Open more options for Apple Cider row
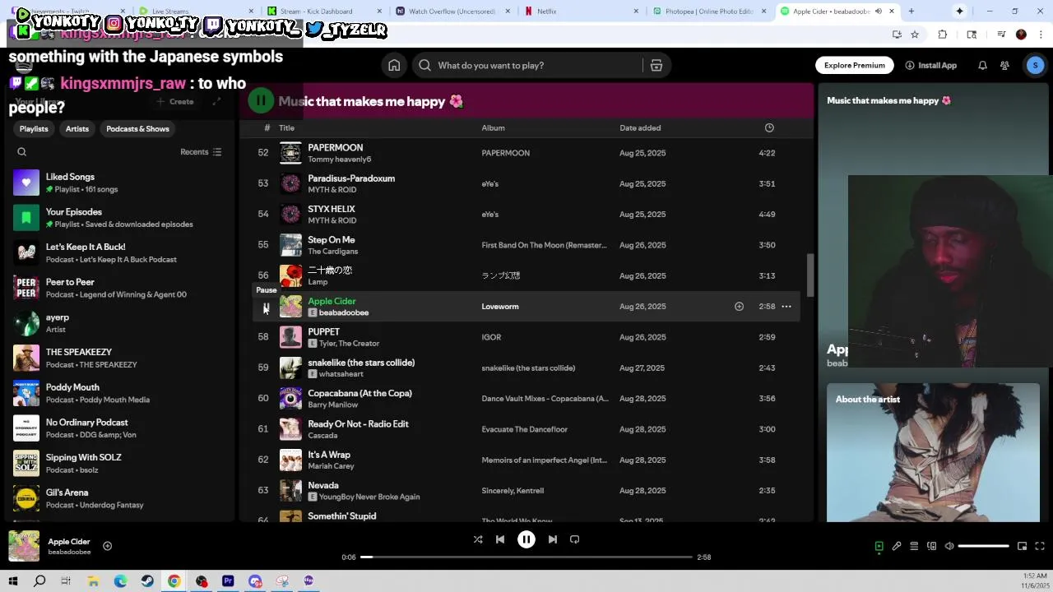This screenshot has width=1053, height=592. pos(786,307)
